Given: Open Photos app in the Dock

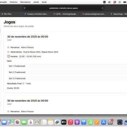Looking at the screenshot, I should [x=17, y=122].
